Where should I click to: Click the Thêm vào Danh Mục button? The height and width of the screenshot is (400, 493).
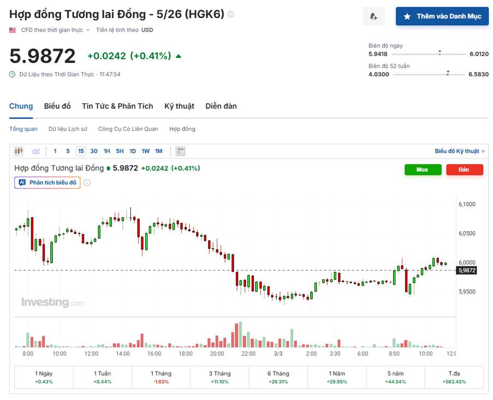(442, 16)
